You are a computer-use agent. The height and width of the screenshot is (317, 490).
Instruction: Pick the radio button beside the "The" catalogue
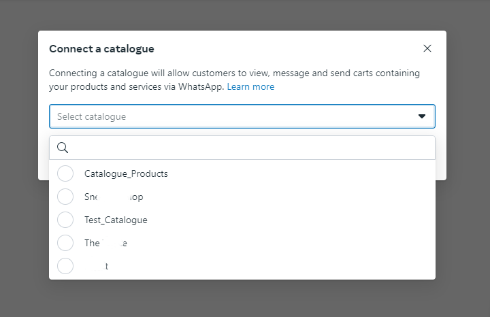(65, 243)
